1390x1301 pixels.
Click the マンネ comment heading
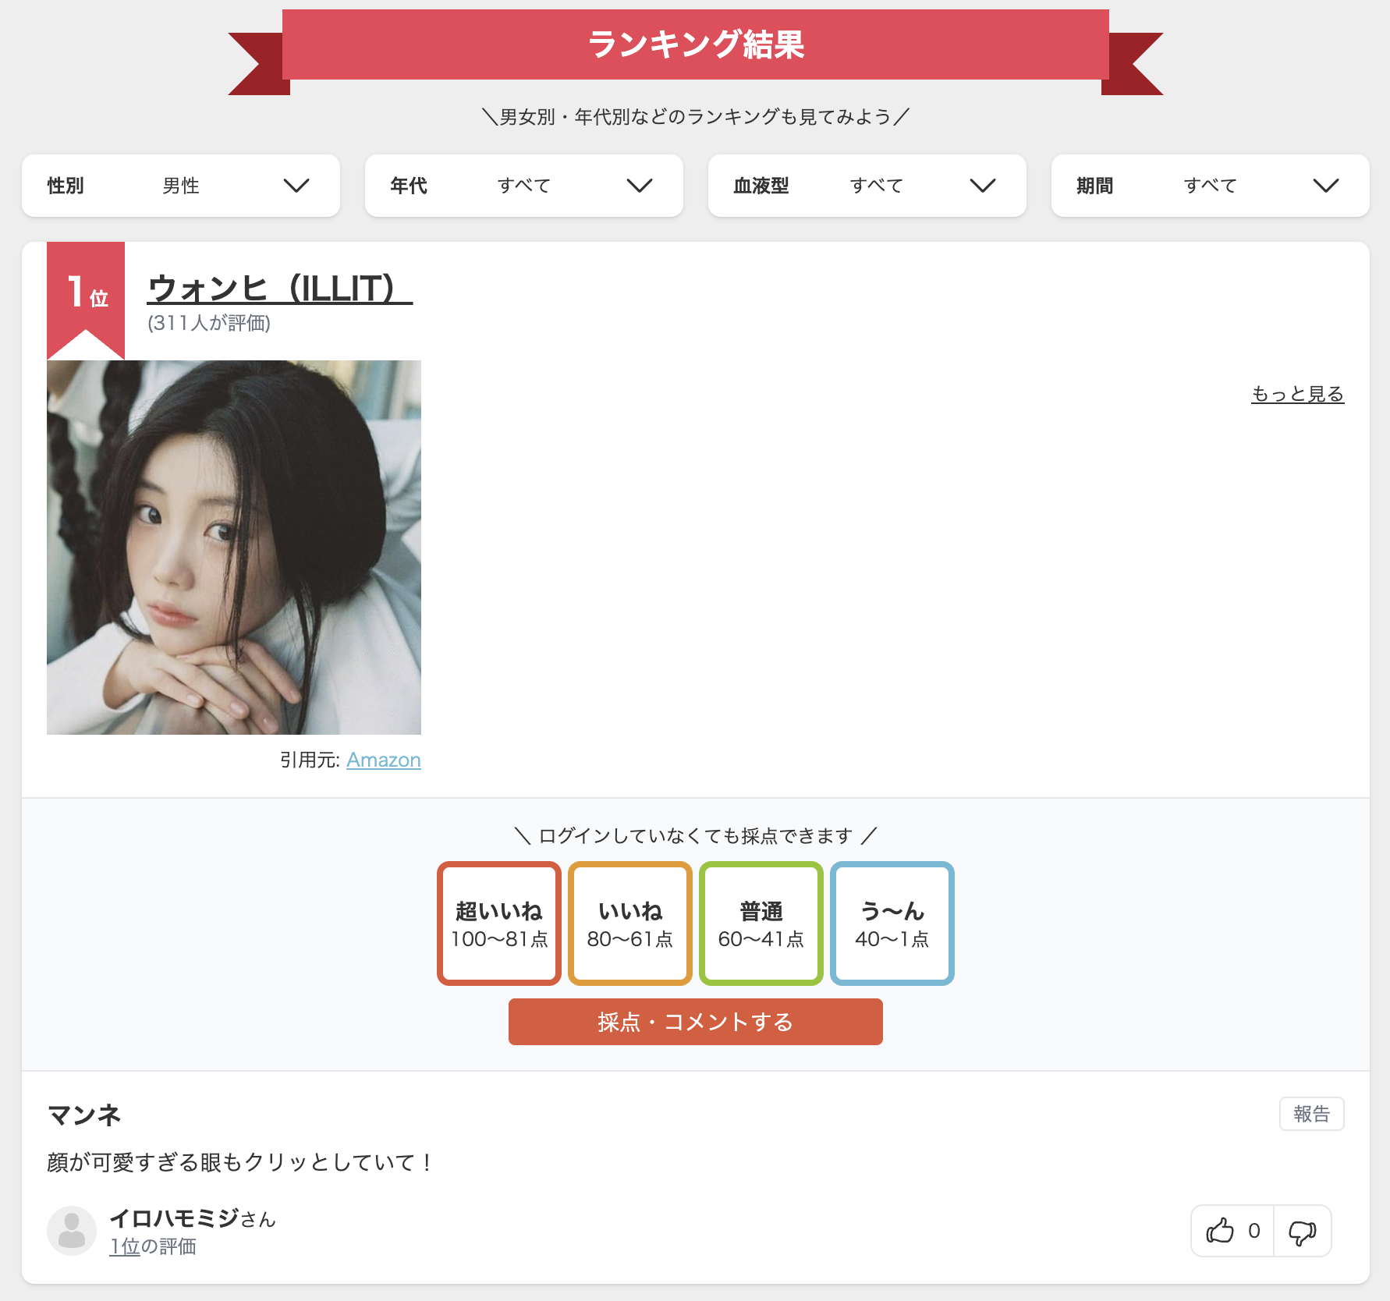pyautogui.click(x=84, y=1115)
